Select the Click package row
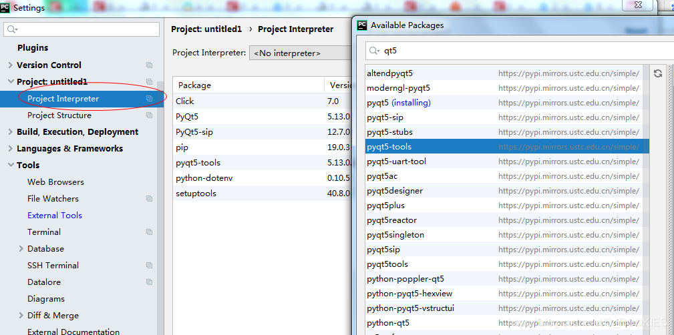 [x=263, y=101]
